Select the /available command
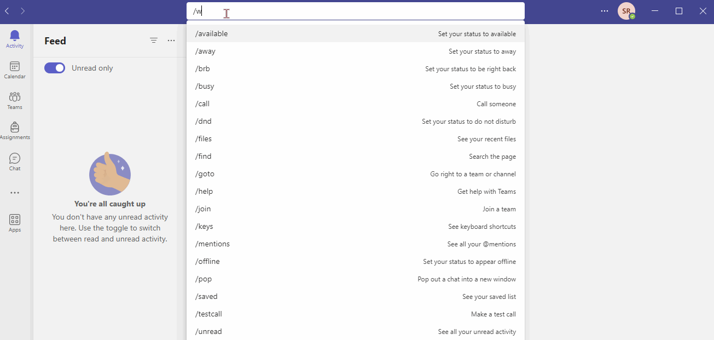The width and height of the screenshot is (714, 340). [x=356, y=34]
